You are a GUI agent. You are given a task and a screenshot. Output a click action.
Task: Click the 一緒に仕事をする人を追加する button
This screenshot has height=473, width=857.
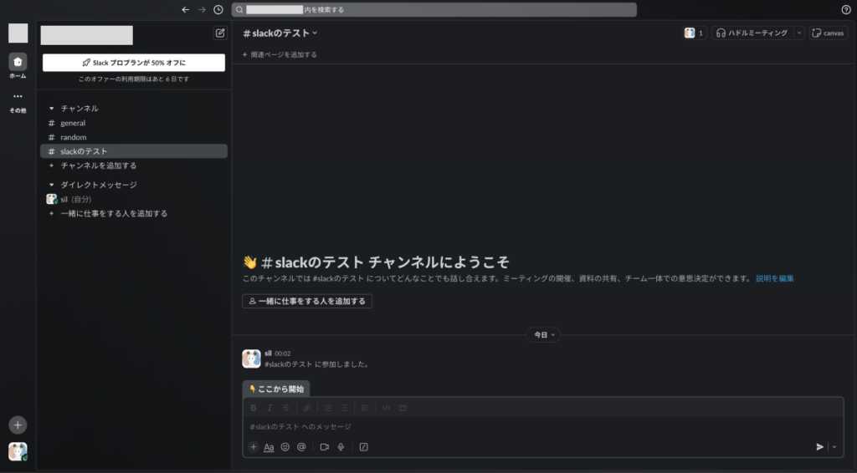click(307, 301)
